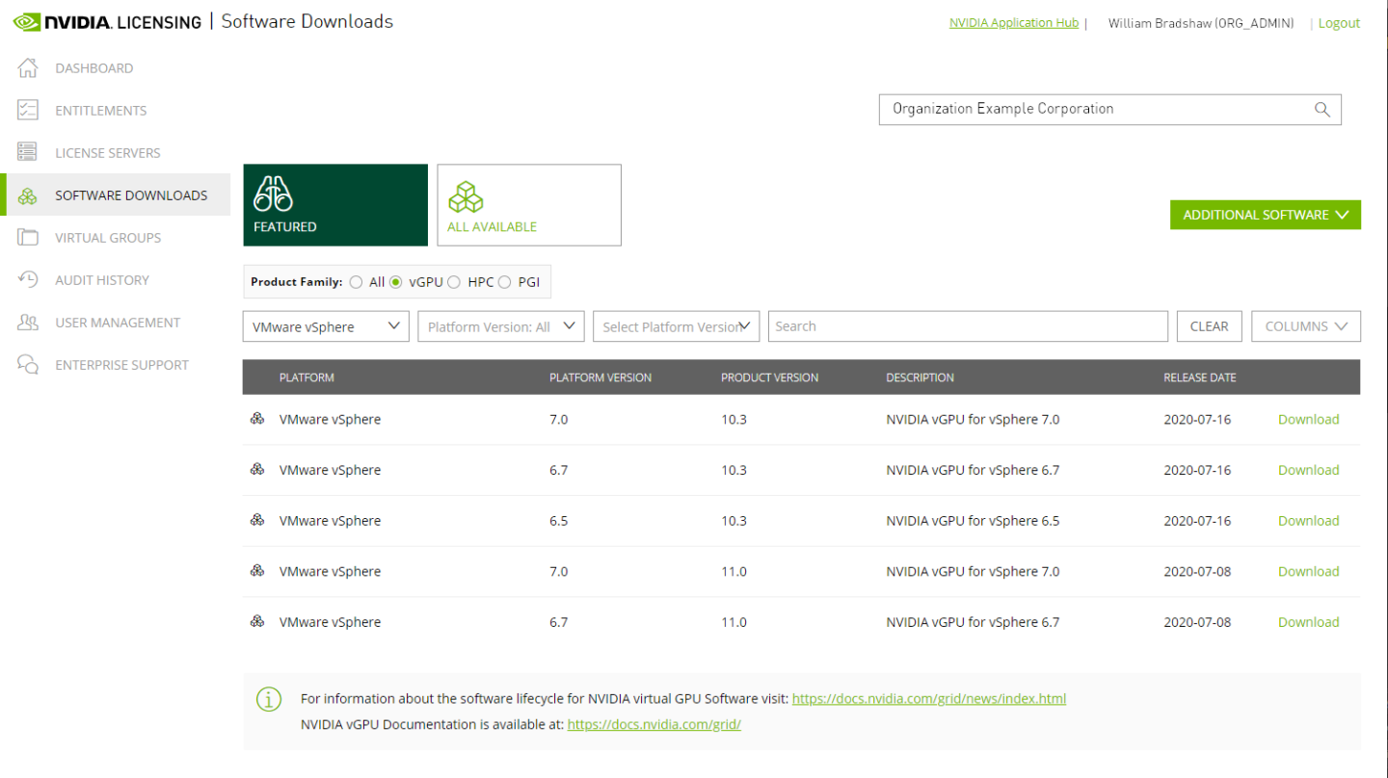
Task: Open the VMware vSphere platform dropdown
Action: click(326, 326)
